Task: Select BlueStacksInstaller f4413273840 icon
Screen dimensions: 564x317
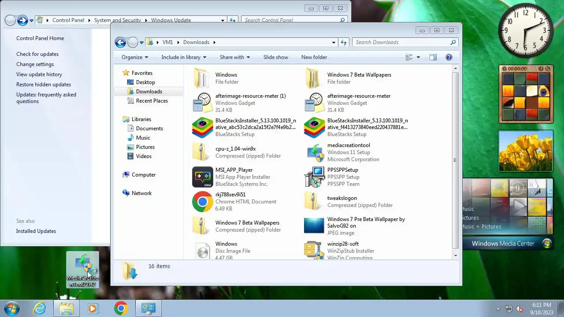Action: tap(314, 128)
